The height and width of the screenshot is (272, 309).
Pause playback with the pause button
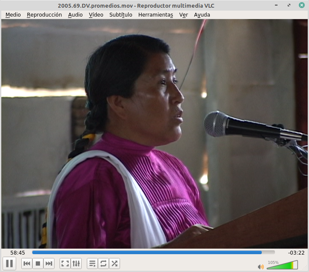[x=9, y=263]
